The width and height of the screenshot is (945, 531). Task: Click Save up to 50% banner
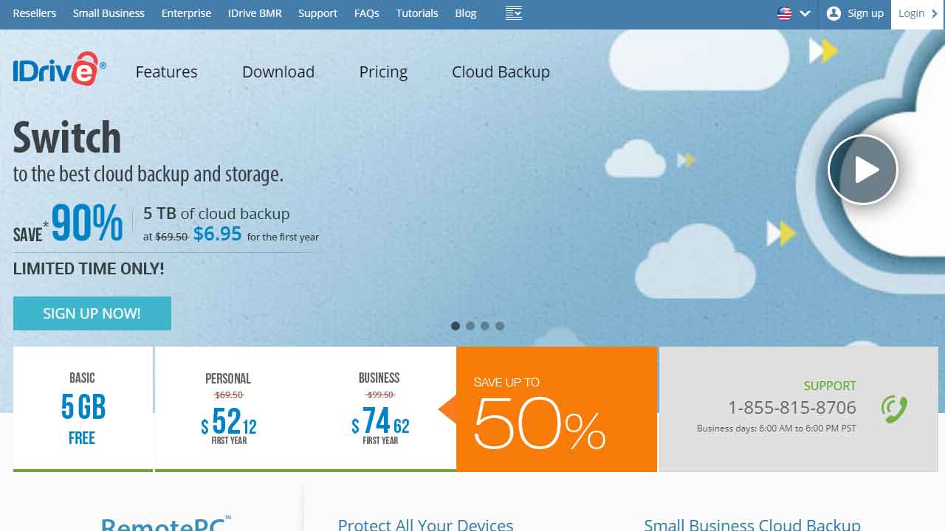pos(557,409)
